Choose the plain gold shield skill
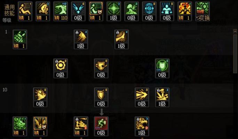Viewport: 238px width, 139px height. coord(101,97)
